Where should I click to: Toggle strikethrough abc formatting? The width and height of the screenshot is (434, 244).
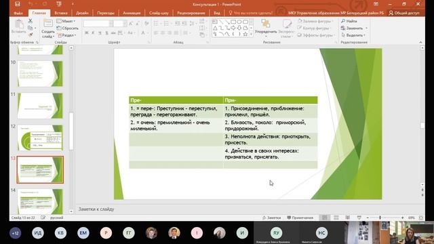[x=113, y=33]
